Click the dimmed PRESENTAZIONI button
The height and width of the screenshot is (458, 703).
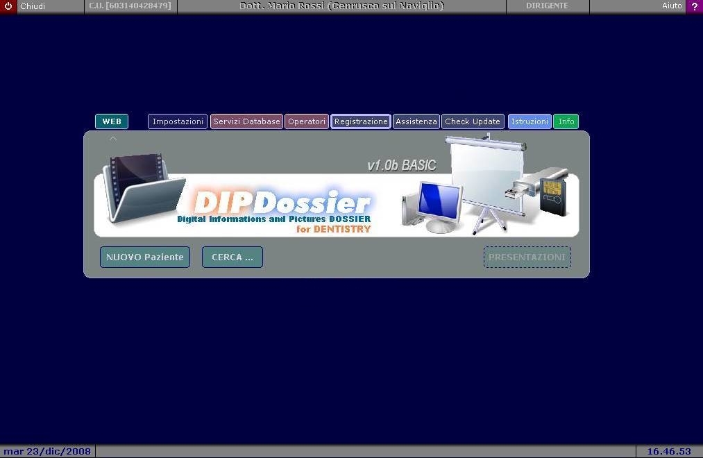point(527,257)
